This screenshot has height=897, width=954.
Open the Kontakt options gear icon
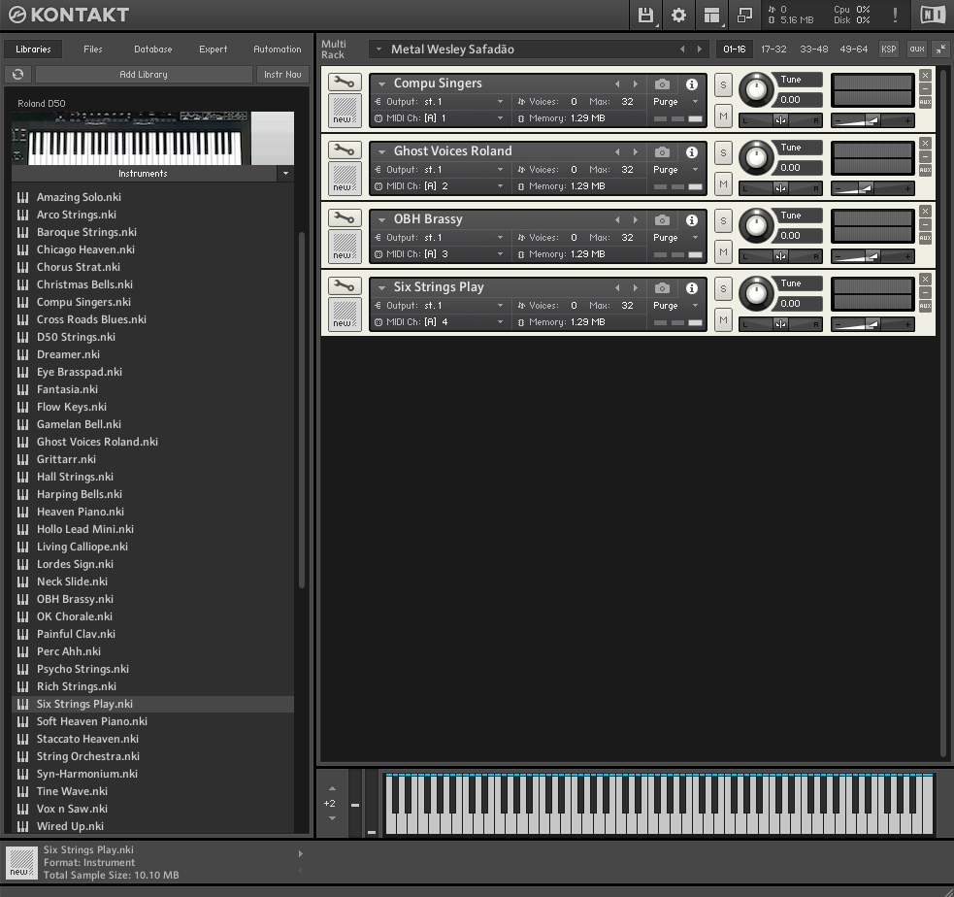[x=678, y=16]
